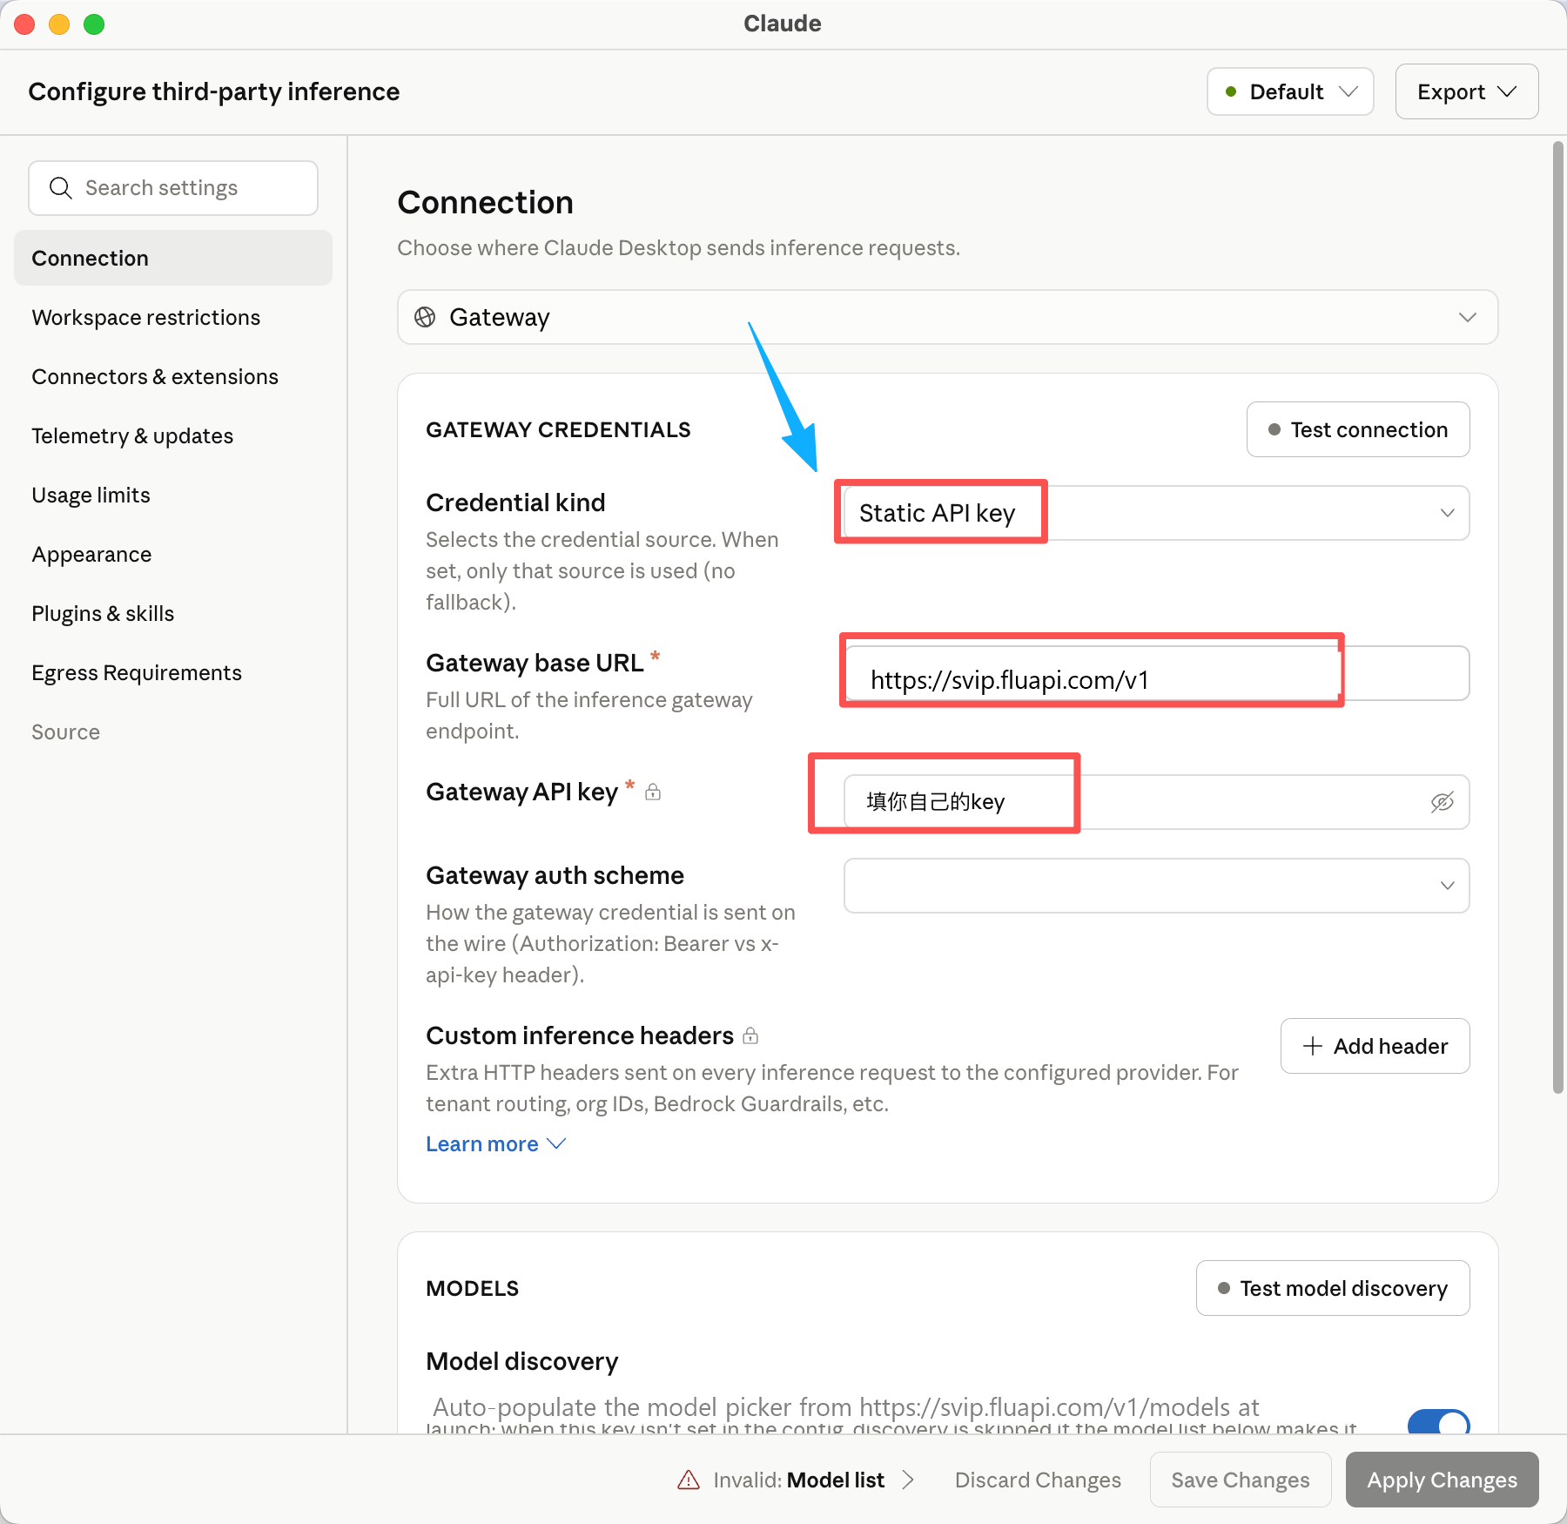Open Appearance settings
The image size is (1567, 1524).
173,554
